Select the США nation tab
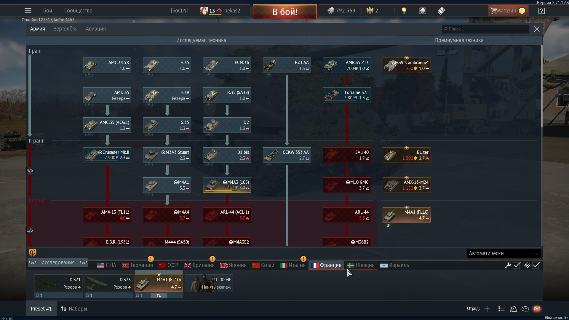The width and height of the screenshot is (569, 320). (107, 265)
